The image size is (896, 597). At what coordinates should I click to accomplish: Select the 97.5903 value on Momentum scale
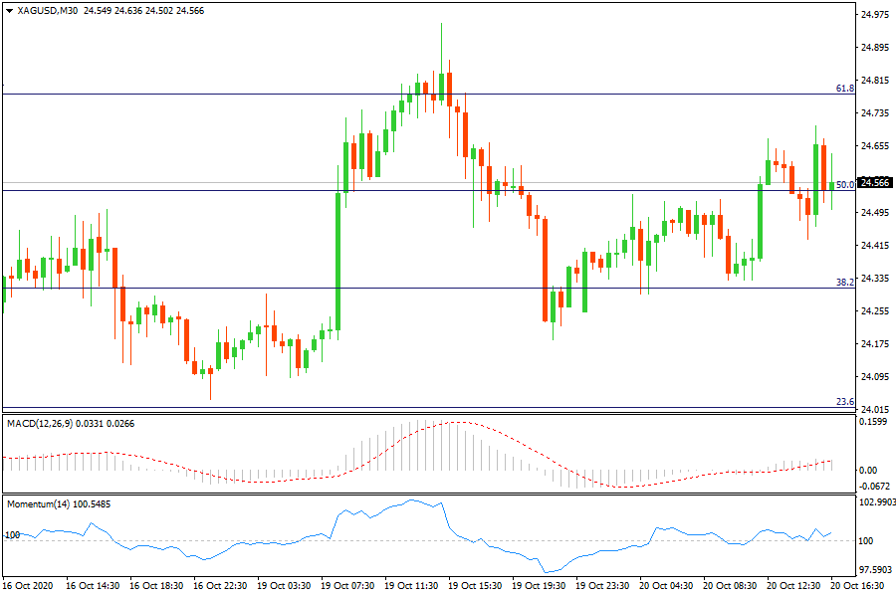coord(874,569)
